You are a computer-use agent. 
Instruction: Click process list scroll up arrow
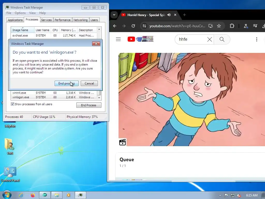(x=99, y=29)
